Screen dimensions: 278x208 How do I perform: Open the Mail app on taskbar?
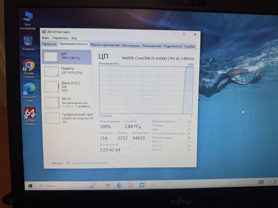[142, 185]
